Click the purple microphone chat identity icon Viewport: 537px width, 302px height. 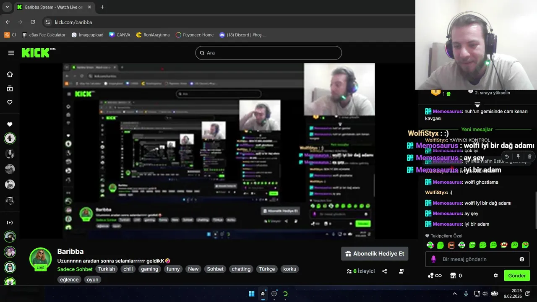(433, 259)
